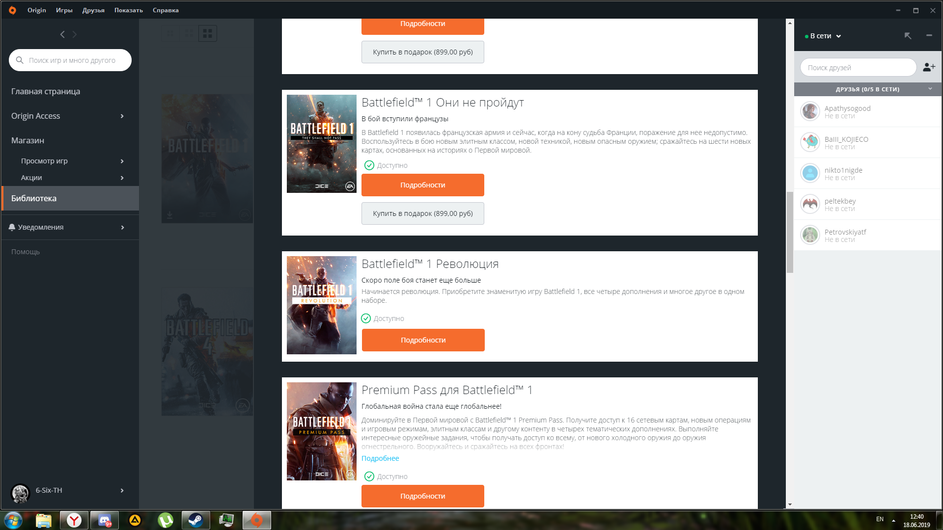
Task: Click topmost Купить в подарок button
Action: point(423,52)
